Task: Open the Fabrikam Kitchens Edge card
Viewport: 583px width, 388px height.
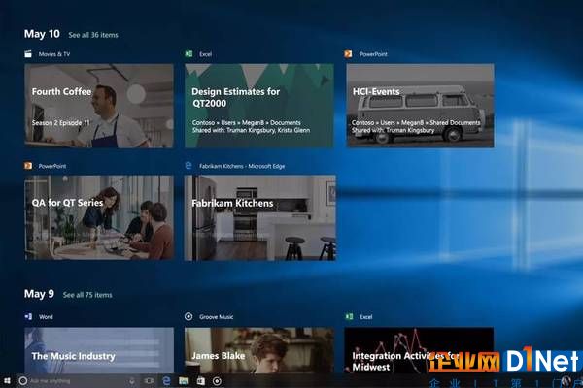Action: 260,217
